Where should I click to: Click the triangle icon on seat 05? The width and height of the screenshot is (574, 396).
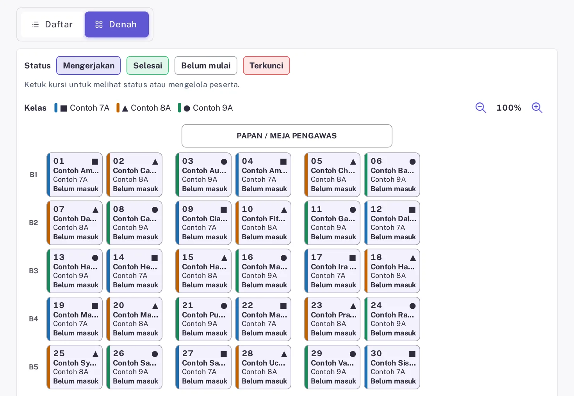[353, 162]
